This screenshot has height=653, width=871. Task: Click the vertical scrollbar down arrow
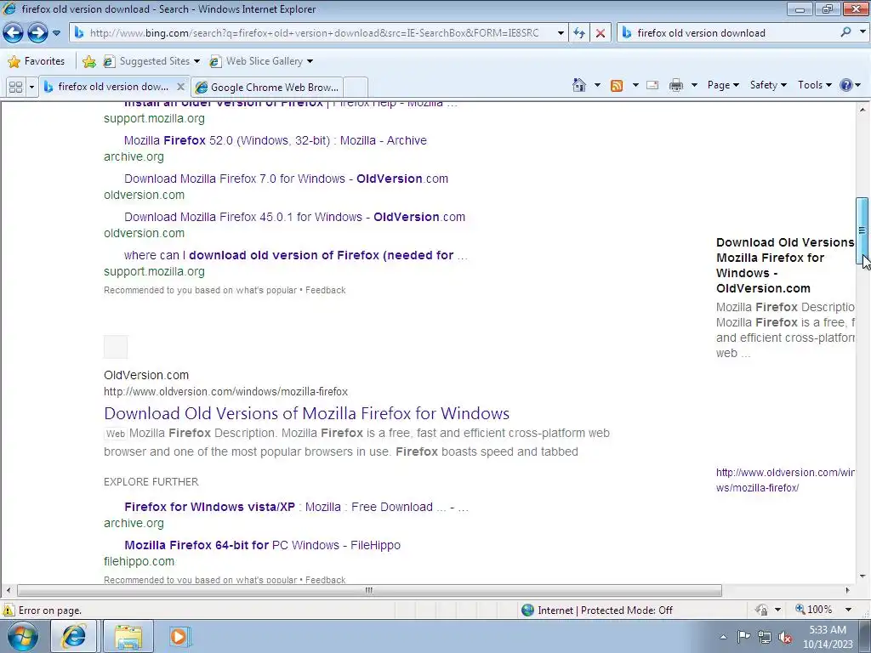(x=862, y=576)
